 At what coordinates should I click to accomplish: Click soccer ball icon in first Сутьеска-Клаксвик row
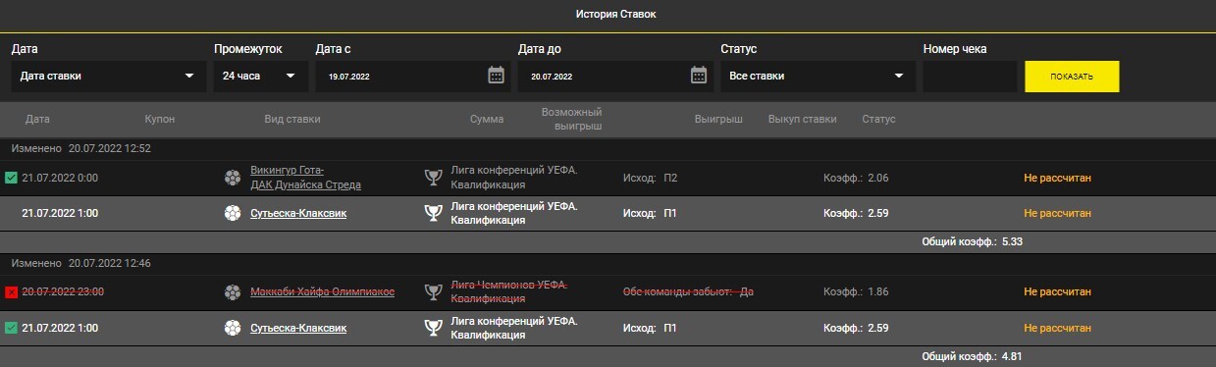click(232, 213)
